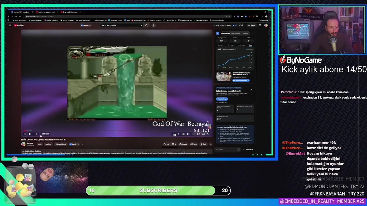The height and width of the screenshot is (206, 367).
Task: Click the vidIQ logo icon in panel
Action: pos(218,33)
